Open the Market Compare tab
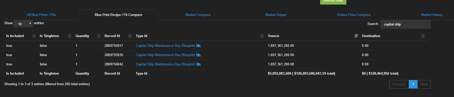Viewport: 454px width, 97px height. pyautogui.click(x=198, y=15)
